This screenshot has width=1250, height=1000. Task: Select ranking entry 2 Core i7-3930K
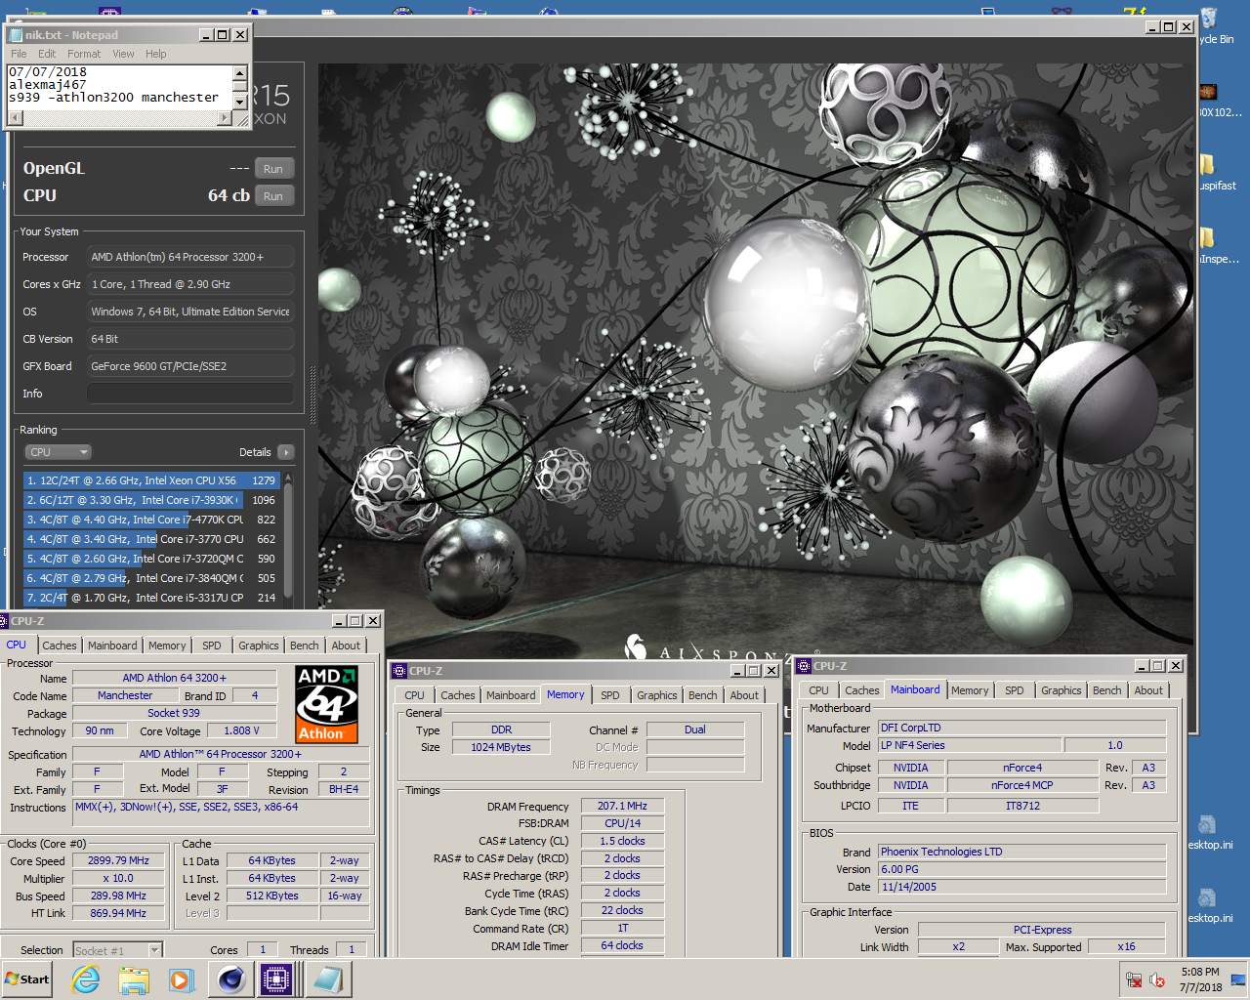[x=151, y=500]
